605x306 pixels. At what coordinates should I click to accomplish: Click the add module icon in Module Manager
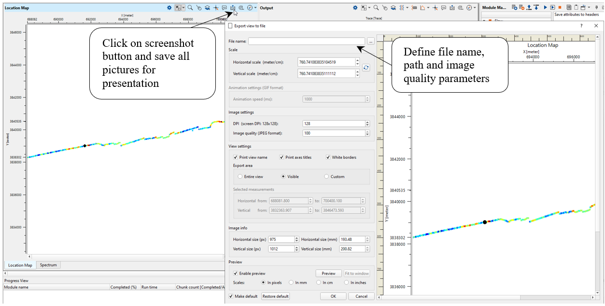click(x=515, y=8)
